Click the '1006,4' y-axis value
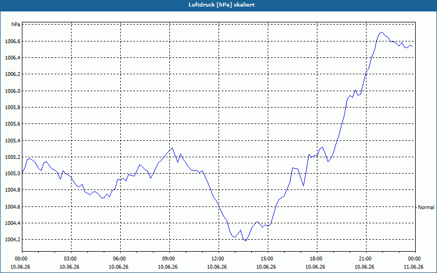 point(13,58)
